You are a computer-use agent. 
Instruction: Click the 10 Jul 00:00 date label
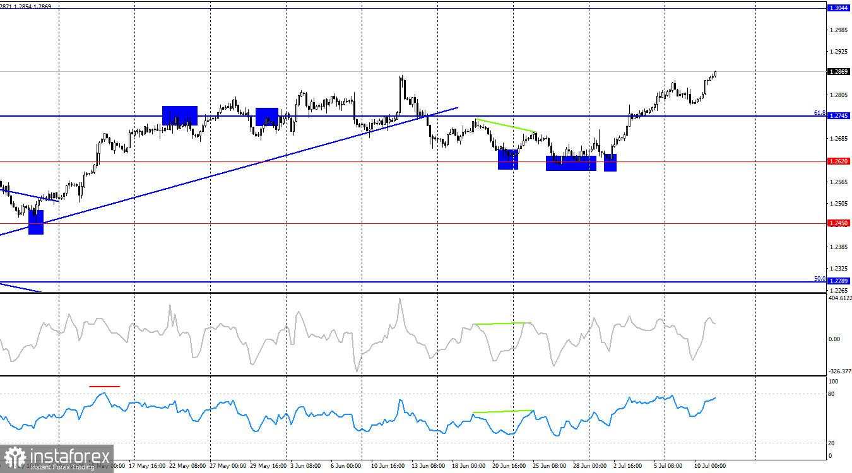[x=711, y=466]
